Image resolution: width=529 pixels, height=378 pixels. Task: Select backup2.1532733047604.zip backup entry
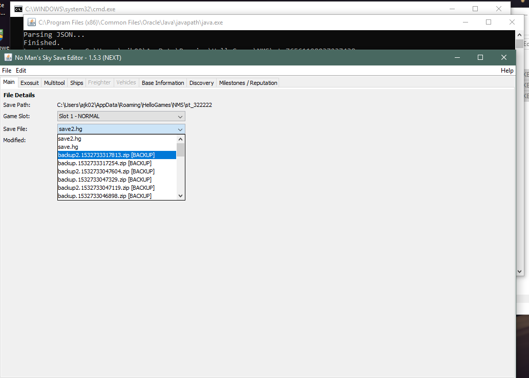point(117,171)
